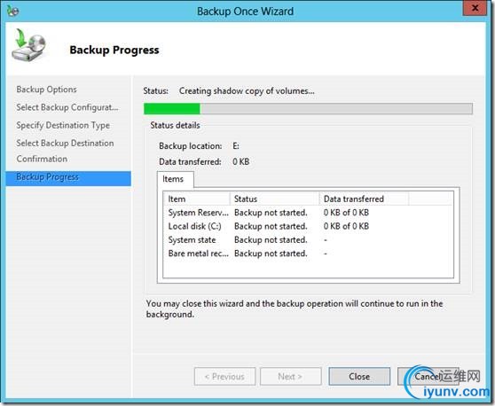Click the wizard title bar icon
The image size is (495, 406).
(13, 12)
